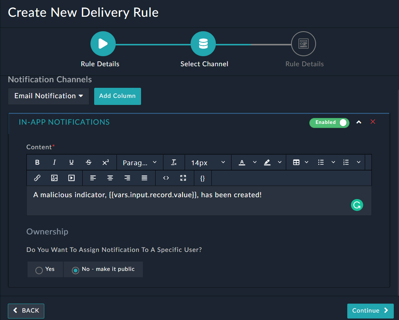Image resolution: width=399 pixels, height=320 pixels.
Task: Open the Email Notification channel dropdown
Action: (48, 96)
